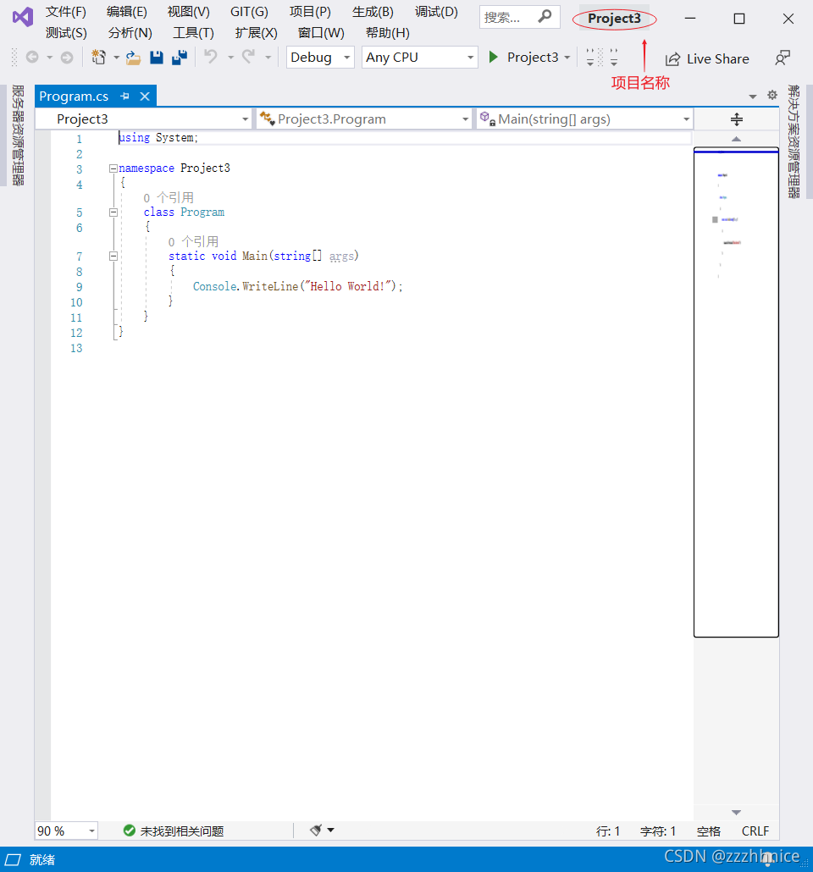Open file using the folder icon
Viewport: 813px width, 872px height.
click(133, 58)
